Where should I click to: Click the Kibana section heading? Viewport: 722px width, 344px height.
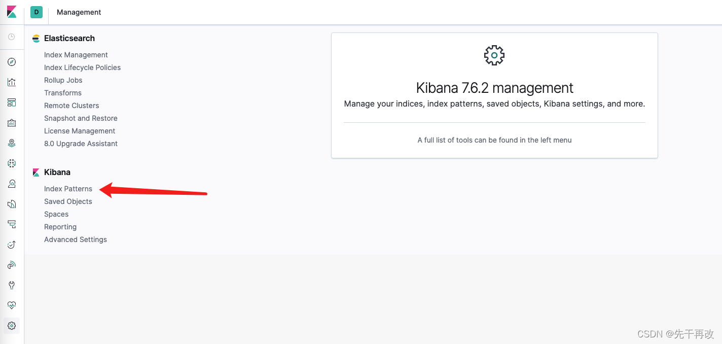click(57, 172)
